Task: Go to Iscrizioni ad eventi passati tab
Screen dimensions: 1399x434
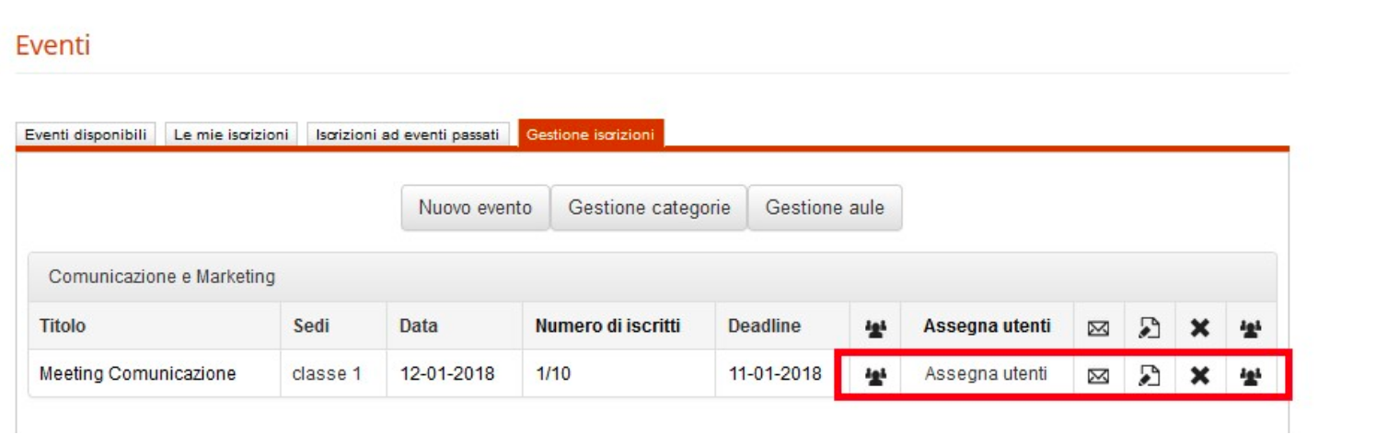Action: tap(407, 135)
